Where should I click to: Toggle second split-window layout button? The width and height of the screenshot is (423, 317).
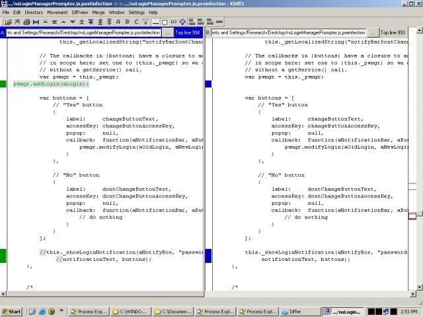click(x=201, y=22)
